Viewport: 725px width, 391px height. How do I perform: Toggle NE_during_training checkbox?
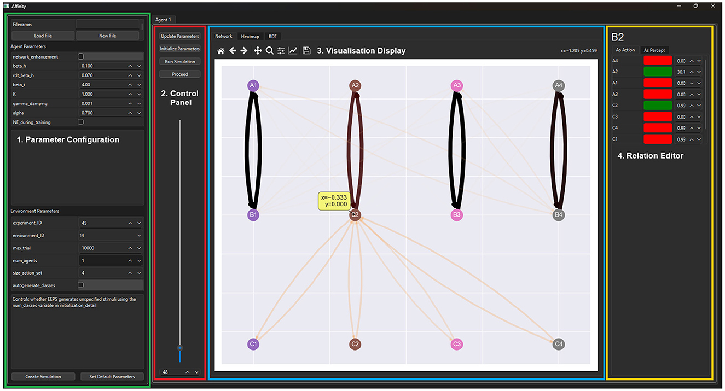pos(81,122)
